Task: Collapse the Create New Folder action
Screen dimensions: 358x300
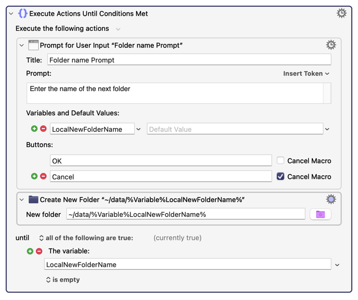Action: [x=22, y=200]
